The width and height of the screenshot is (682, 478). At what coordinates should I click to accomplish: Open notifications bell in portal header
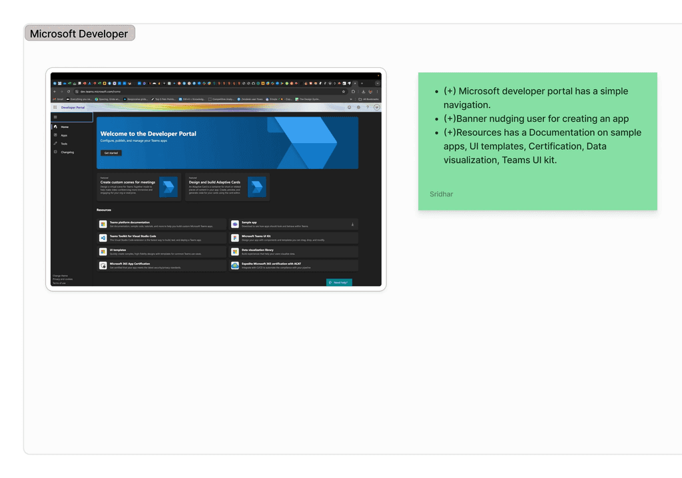pyautogui.click(x=349, y=107)
